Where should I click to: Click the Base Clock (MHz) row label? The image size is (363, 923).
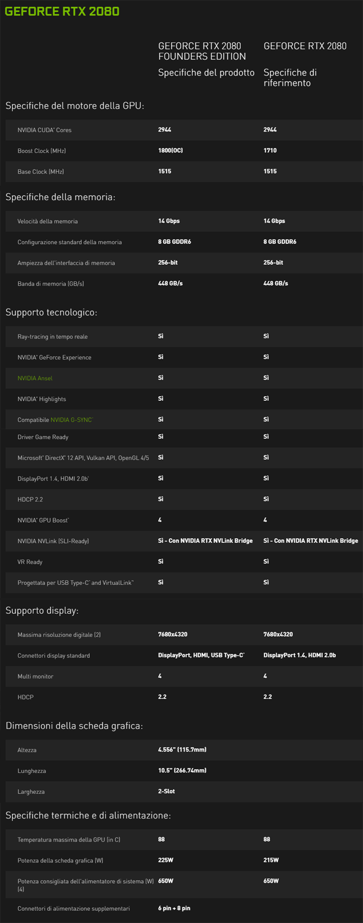40,172
